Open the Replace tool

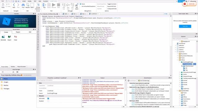click(28, 5)
